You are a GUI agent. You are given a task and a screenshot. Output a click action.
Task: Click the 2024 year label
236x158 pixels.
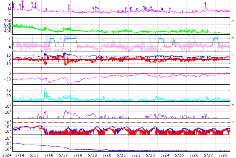[x=7, y=155]
